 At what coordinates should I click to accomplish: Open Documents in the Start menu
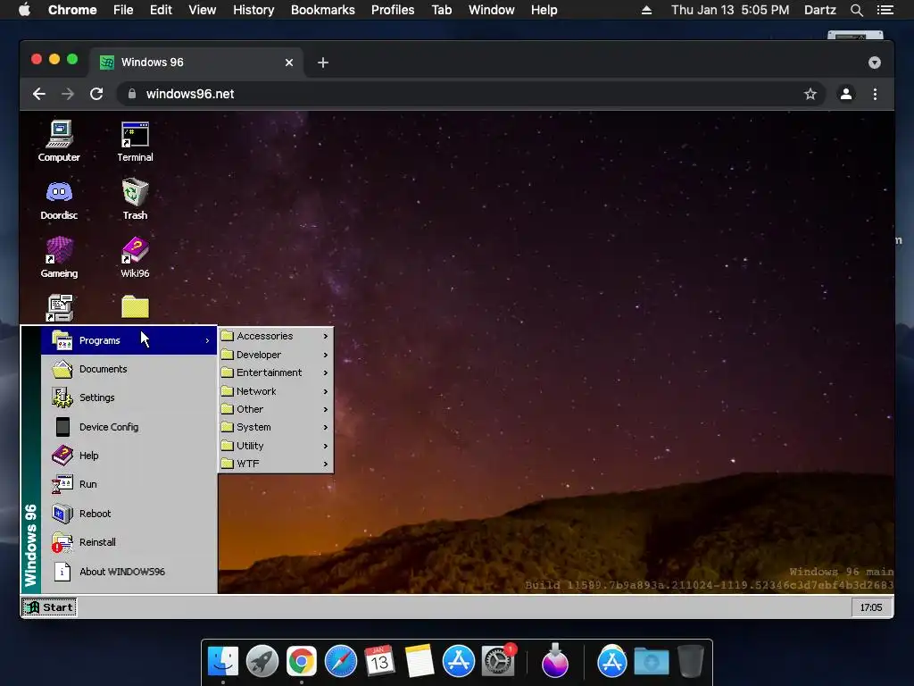129,369
